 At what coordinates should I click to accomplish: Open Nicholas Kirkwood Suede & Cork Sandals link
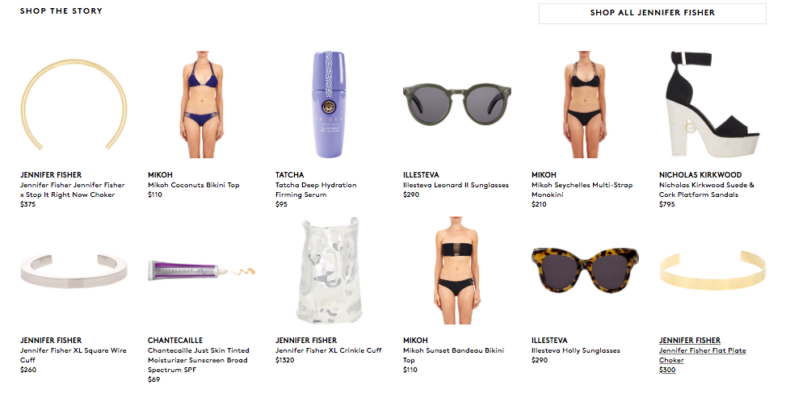click(706, 190)
